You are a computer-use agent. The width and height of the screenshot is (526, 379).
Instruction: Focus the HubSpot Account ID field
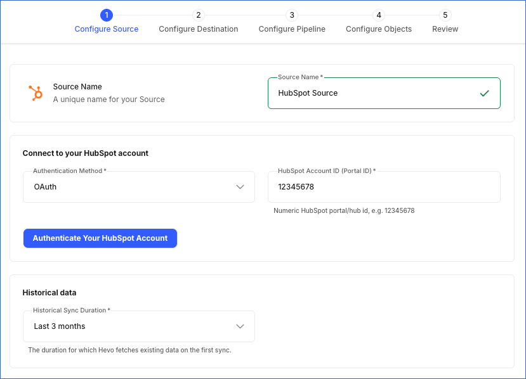tap(384, 187)
